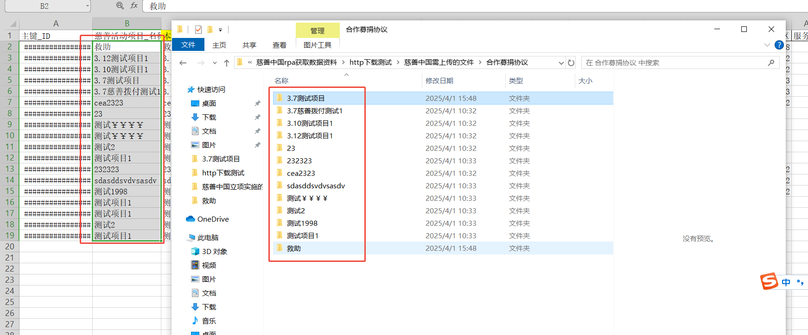Expand the chevron after http下载测试 in the address bar
This screenshot has height=335, width=808.
(398, 62)
